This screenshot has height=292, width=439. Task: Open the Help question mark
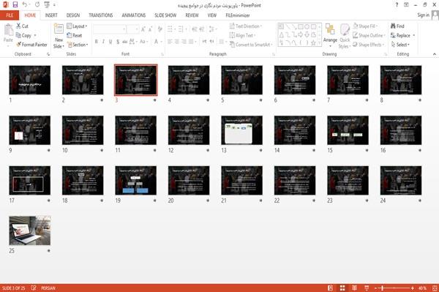click(397, 5)
